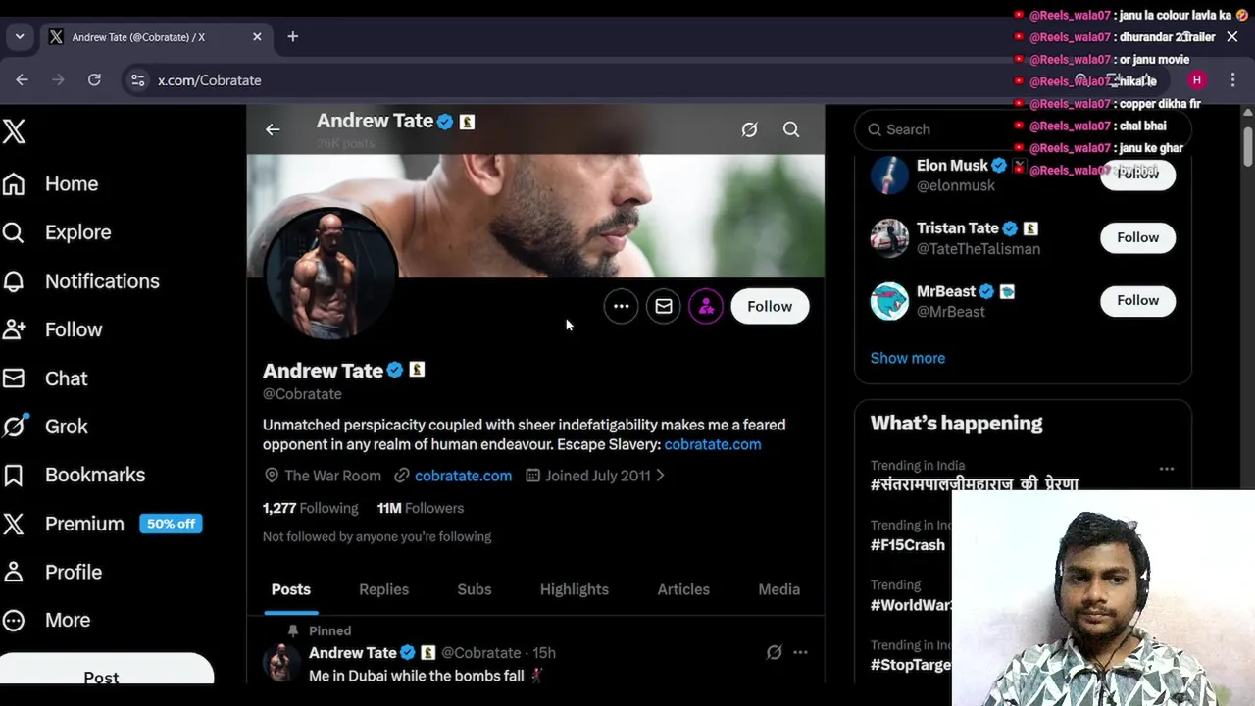1255x706 pixels.
Task: Switch to the Media tab
Action: [779, 589]
